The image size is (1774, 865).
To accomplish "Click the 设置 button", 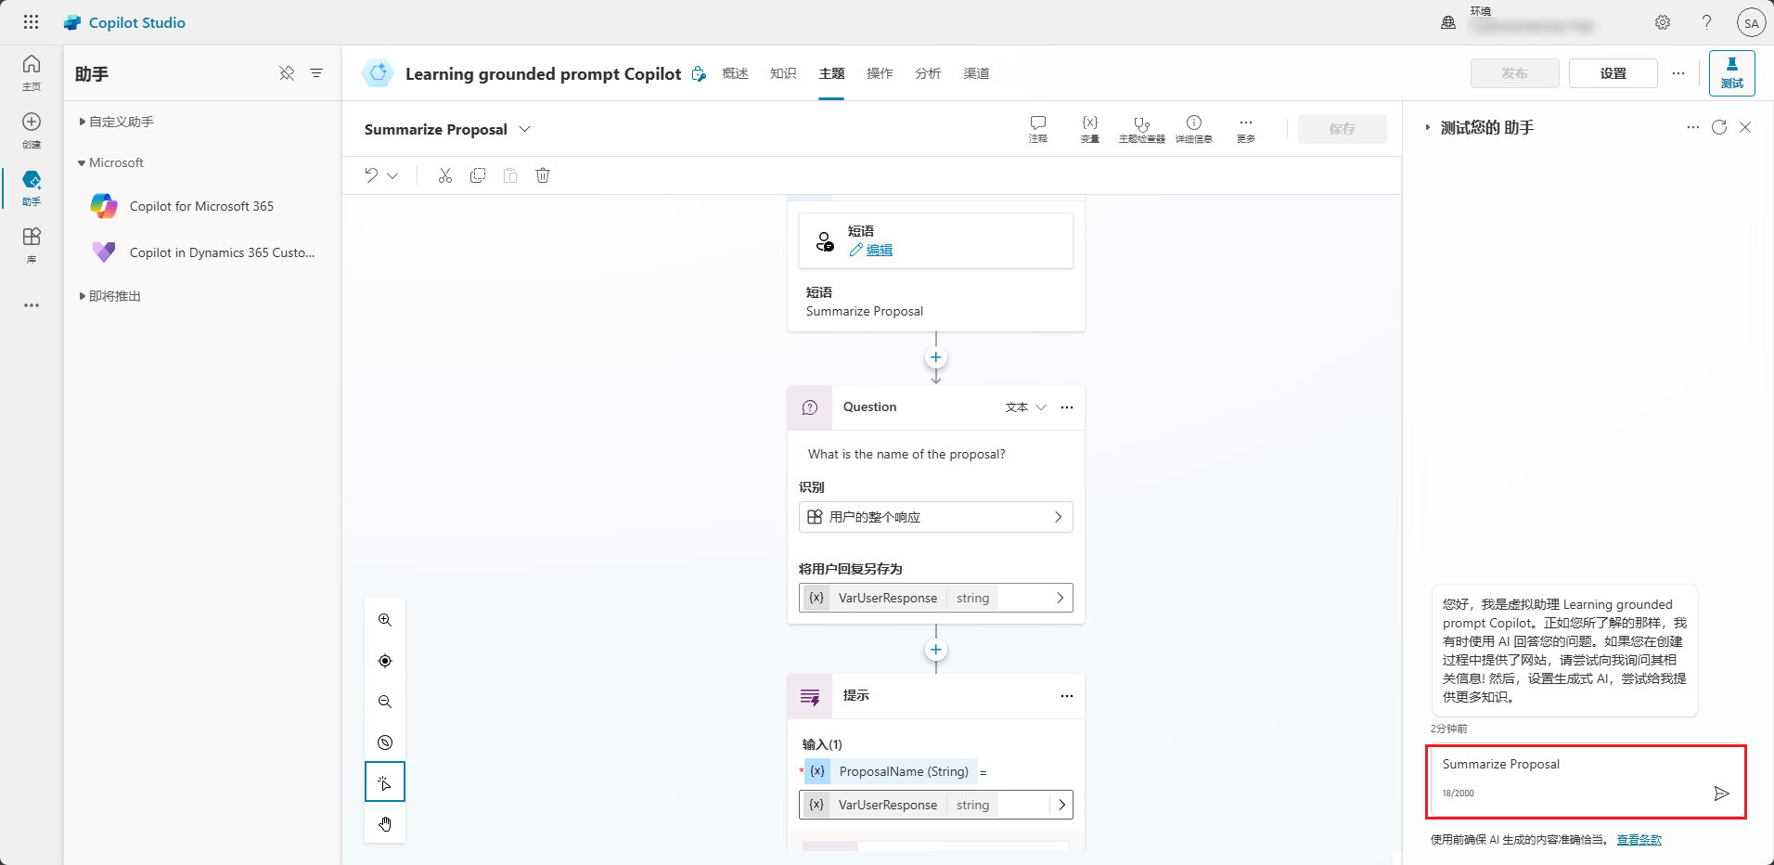I will point(1613,73).
